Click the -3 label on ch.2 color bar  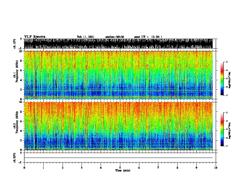[226, 113]
